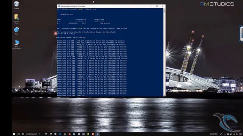The image size is (243, 136).
Task: Click the bkp_drivers directory listing row
Action: tap(84, 23)
